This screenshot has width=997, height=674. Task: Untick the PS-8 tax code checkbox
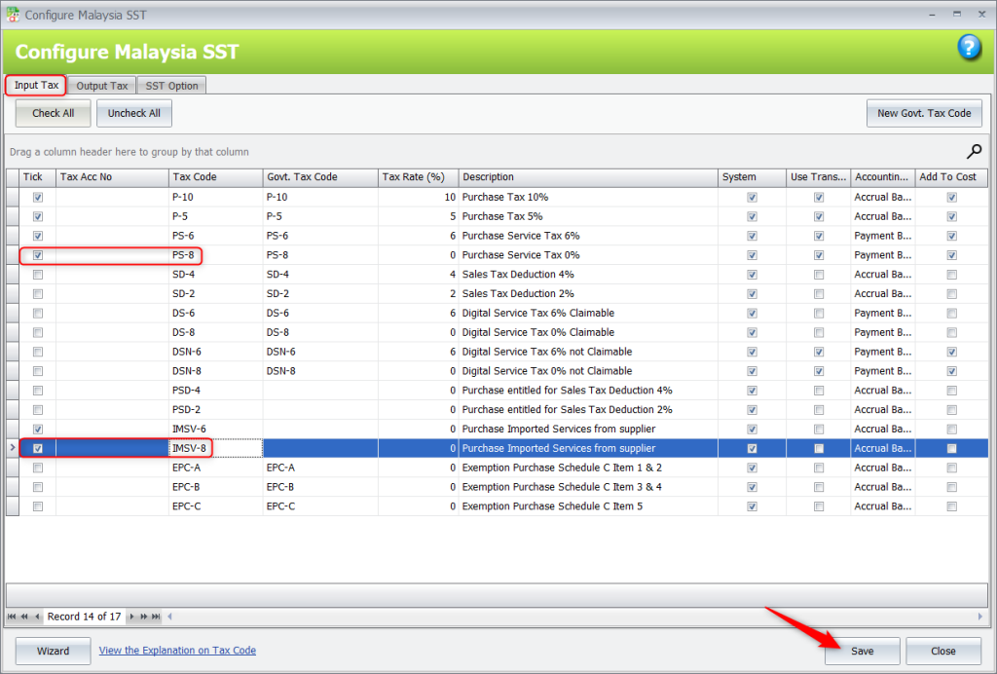pos(37,254)
